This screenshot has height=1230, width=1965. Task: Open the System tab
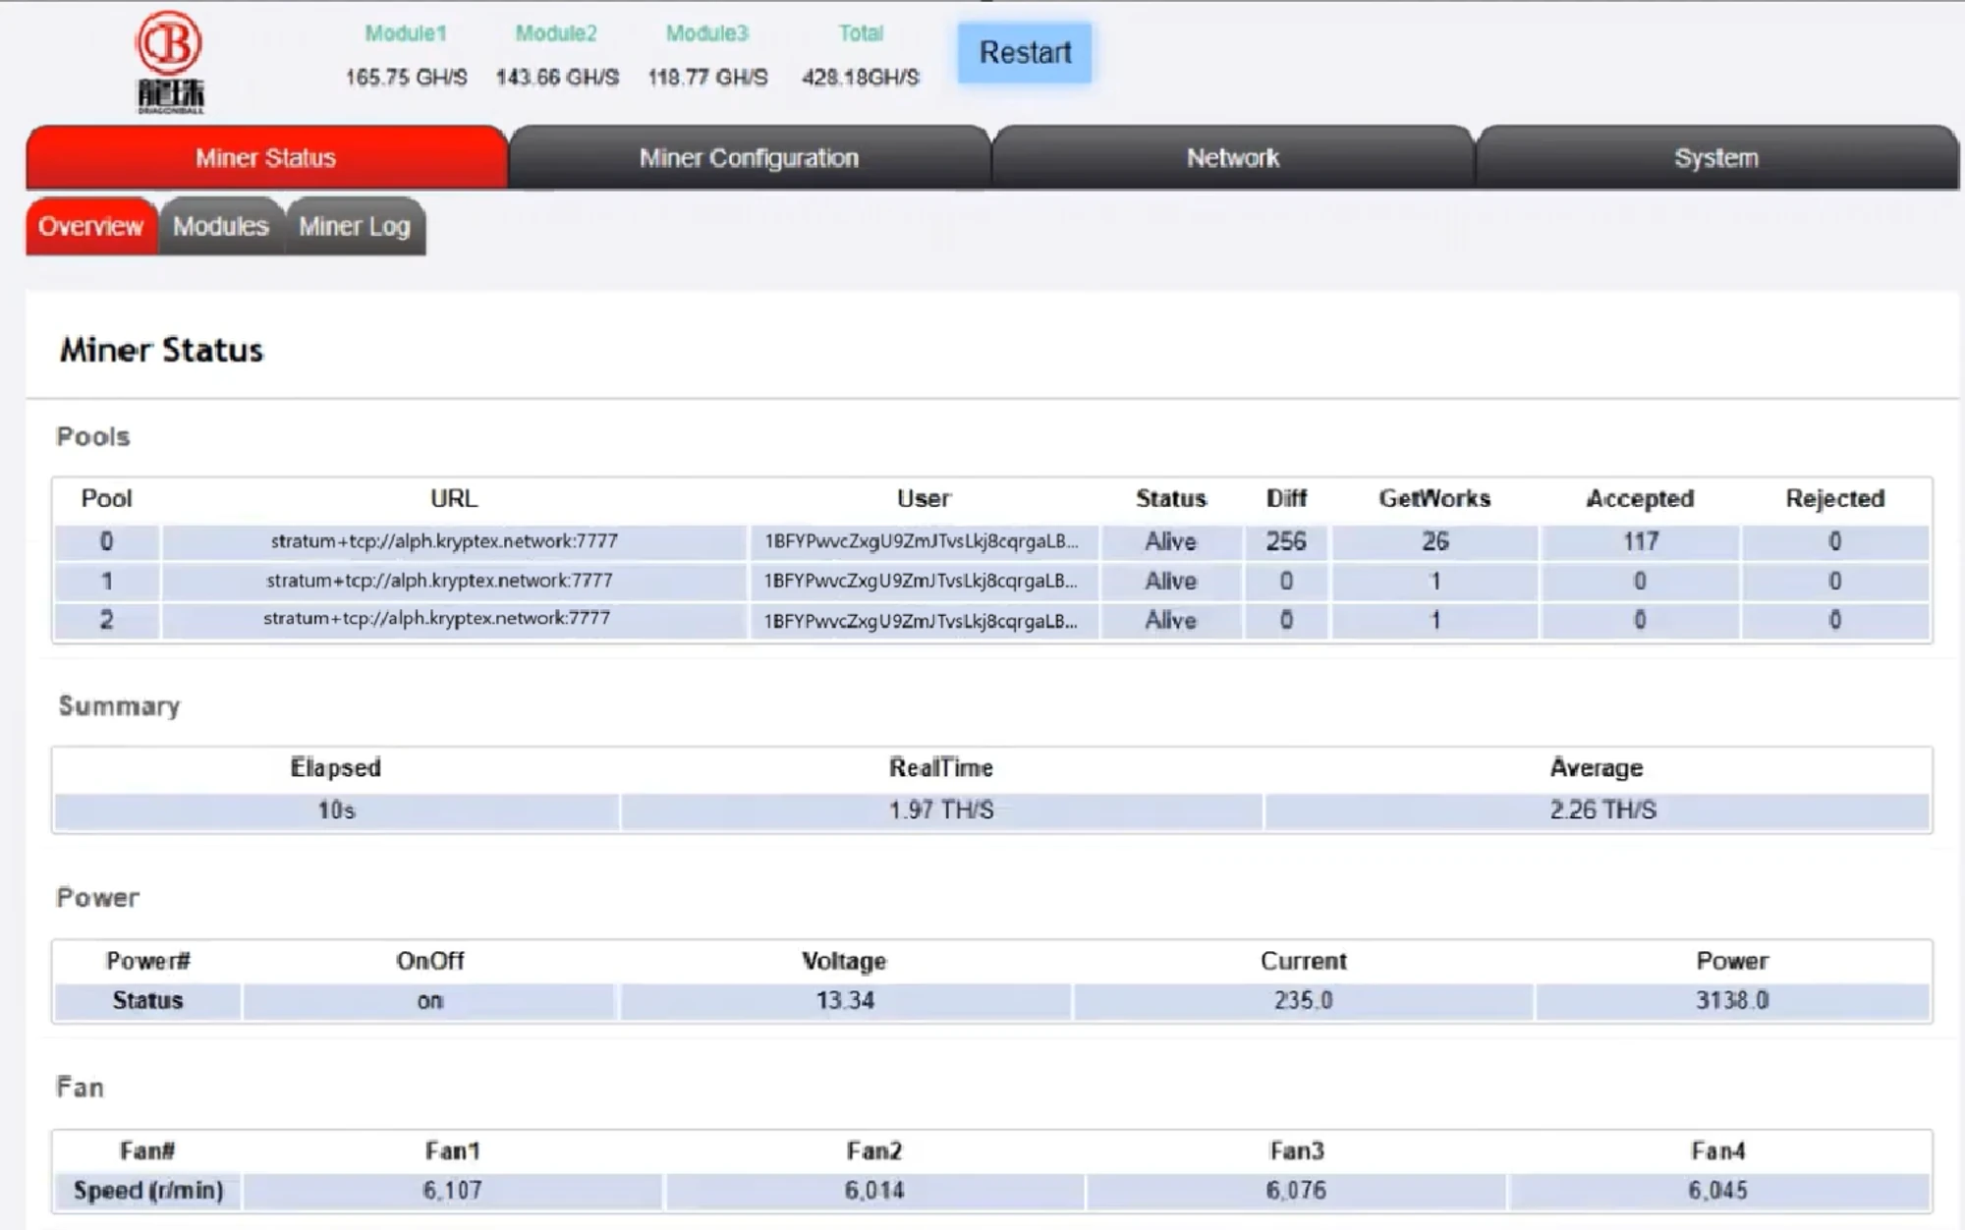click(1715, 158)
